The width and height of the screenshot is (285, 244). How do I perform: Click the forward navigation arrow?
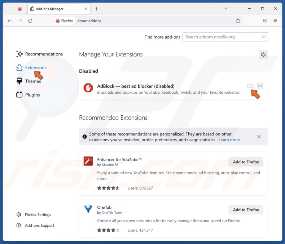coord(20,21)
